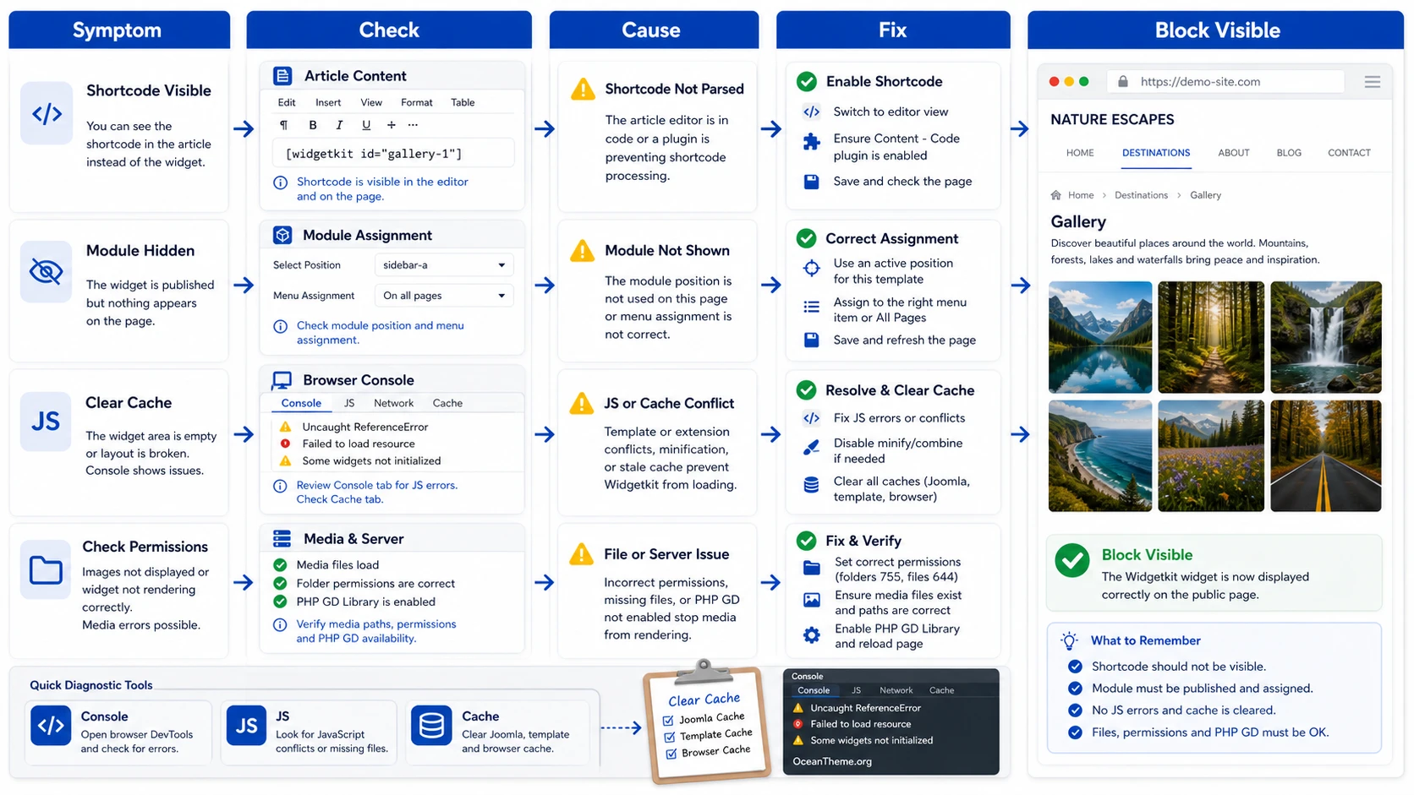Click the list icon beside Assign to the right menu
The height and width of the screenshot is (795, 1414).
(811, 307)
